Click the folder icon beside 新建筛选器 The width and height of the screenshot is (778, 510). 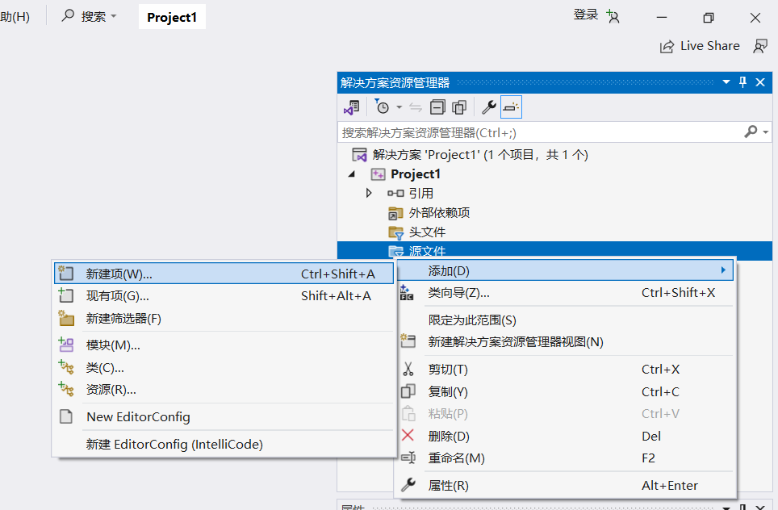point(66,318)
